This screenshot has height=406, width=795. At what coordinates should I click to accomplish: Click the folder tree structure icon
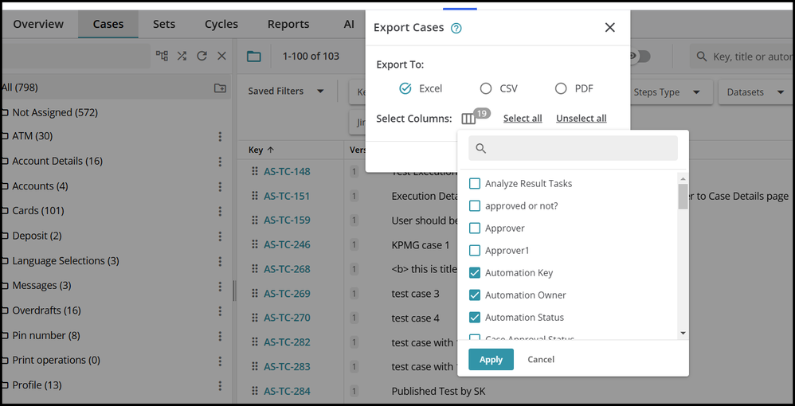(162, 56)
